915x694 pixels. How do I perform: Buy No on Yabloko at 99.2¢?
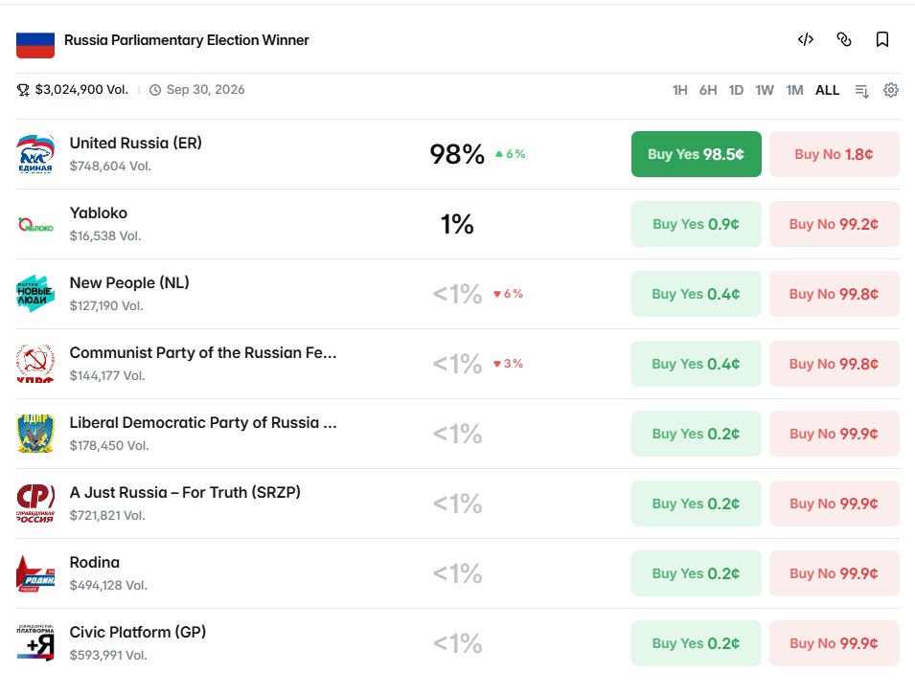(x=834, y=224)
